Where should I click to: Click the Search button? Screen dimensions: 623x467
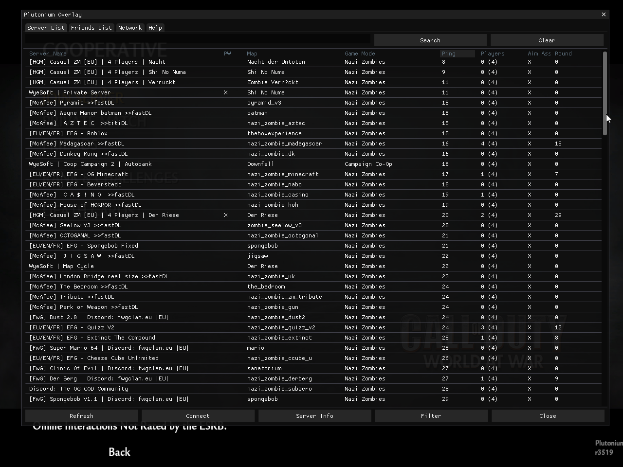pyautogui.click(x=430, y=40)
